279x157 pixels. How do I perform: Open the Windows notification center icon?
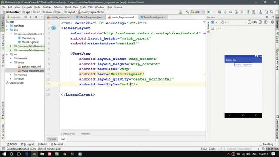pos(273,154)
